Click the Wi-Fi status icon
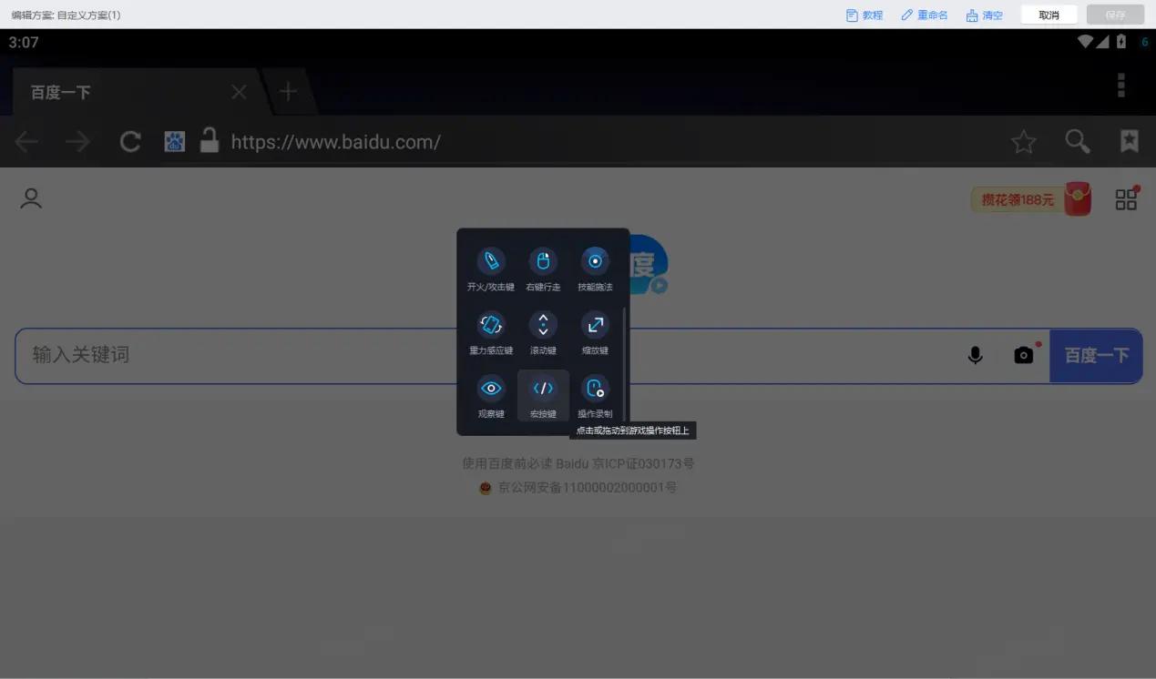Screen dimensions: 1156x679 [1085, 42]
